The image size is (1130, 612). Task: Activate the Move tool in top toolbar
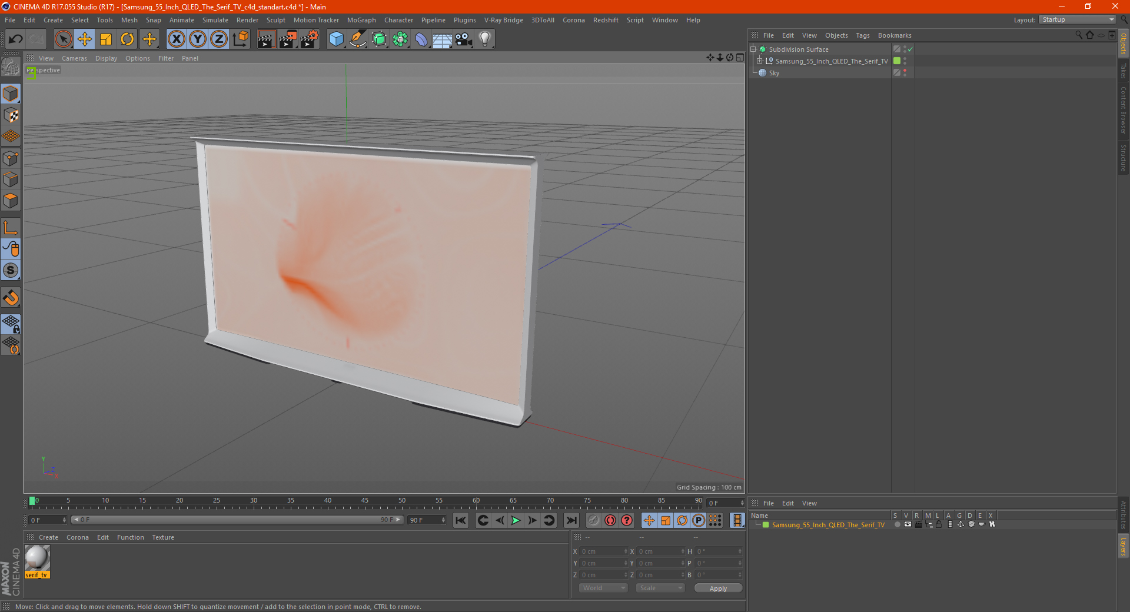[85, 39]
